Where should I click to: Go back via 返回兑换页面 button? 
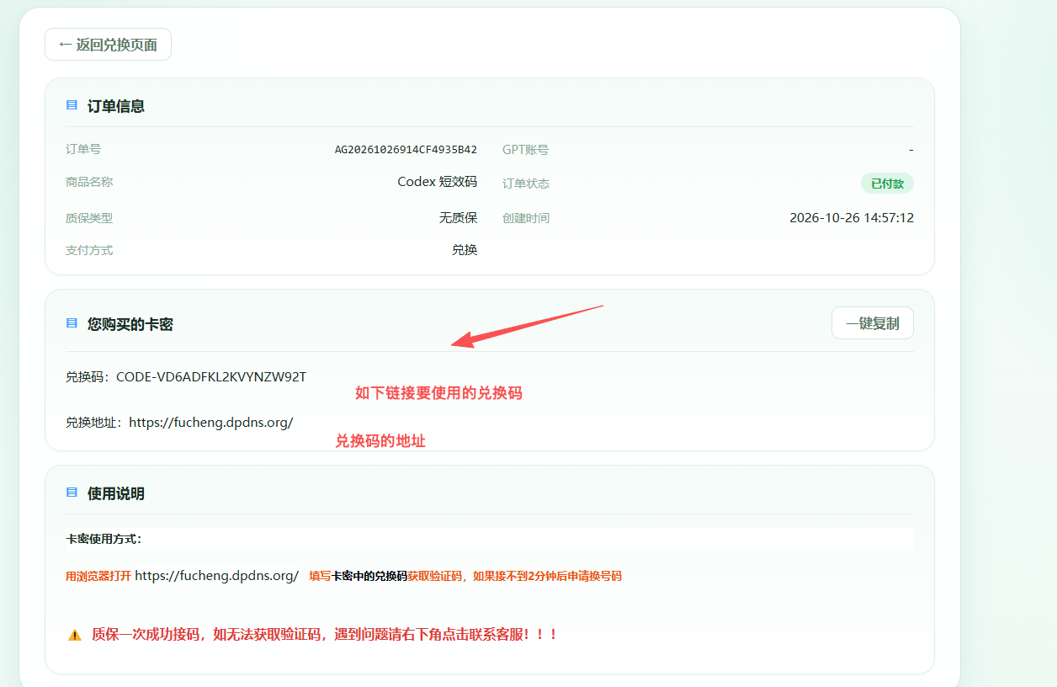(x=108, y=45)
